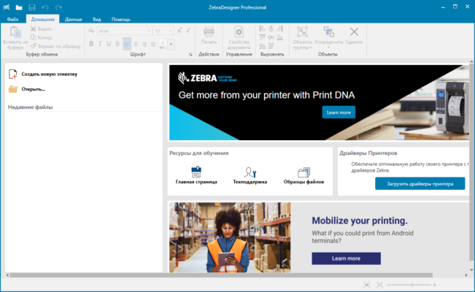Click the align objects horizontal center icon in Выровнять
The width and height of the screenshot is (475, 292).
(x=271, y=28)
